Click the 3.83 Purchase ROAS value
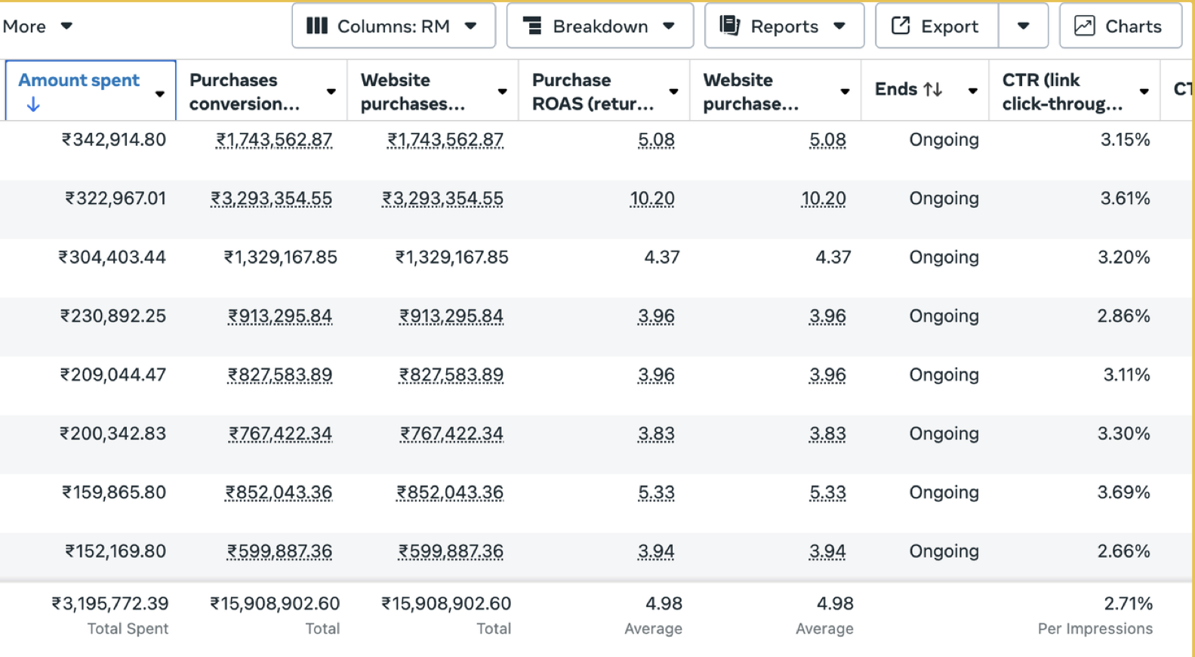The width and height of the screenshot is (1195, 657). click(x=656, y=434)
